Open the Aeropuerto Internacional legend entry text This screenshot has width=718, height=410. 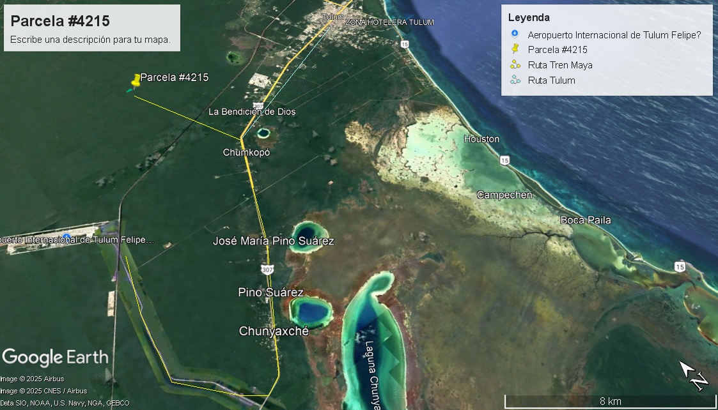pyautogui.click(x=614, y=34)
